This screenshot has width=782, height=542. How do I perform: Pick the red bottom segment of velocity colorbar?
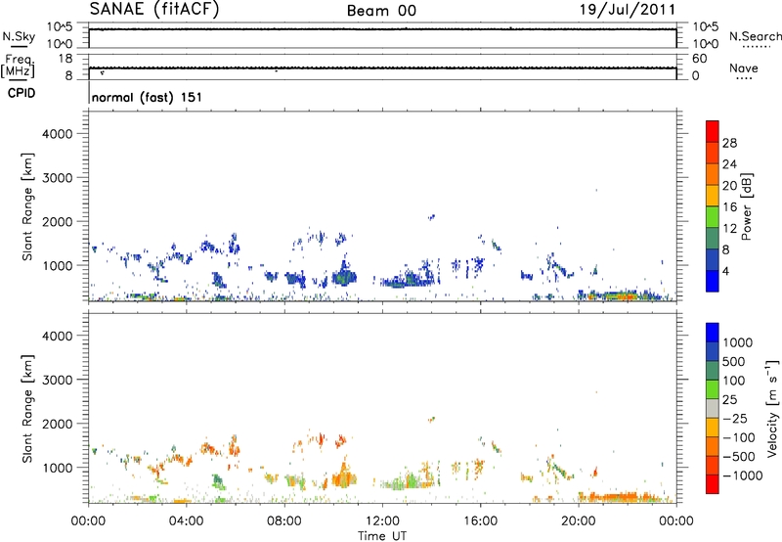[x=713, y=484]
